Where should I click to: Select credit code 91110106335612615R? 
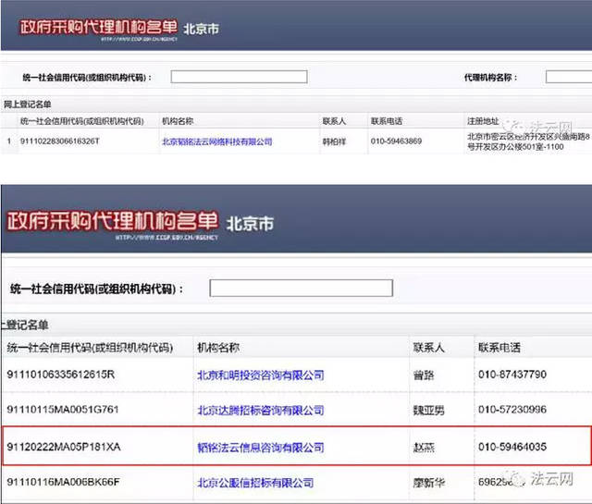coord(60,375)
